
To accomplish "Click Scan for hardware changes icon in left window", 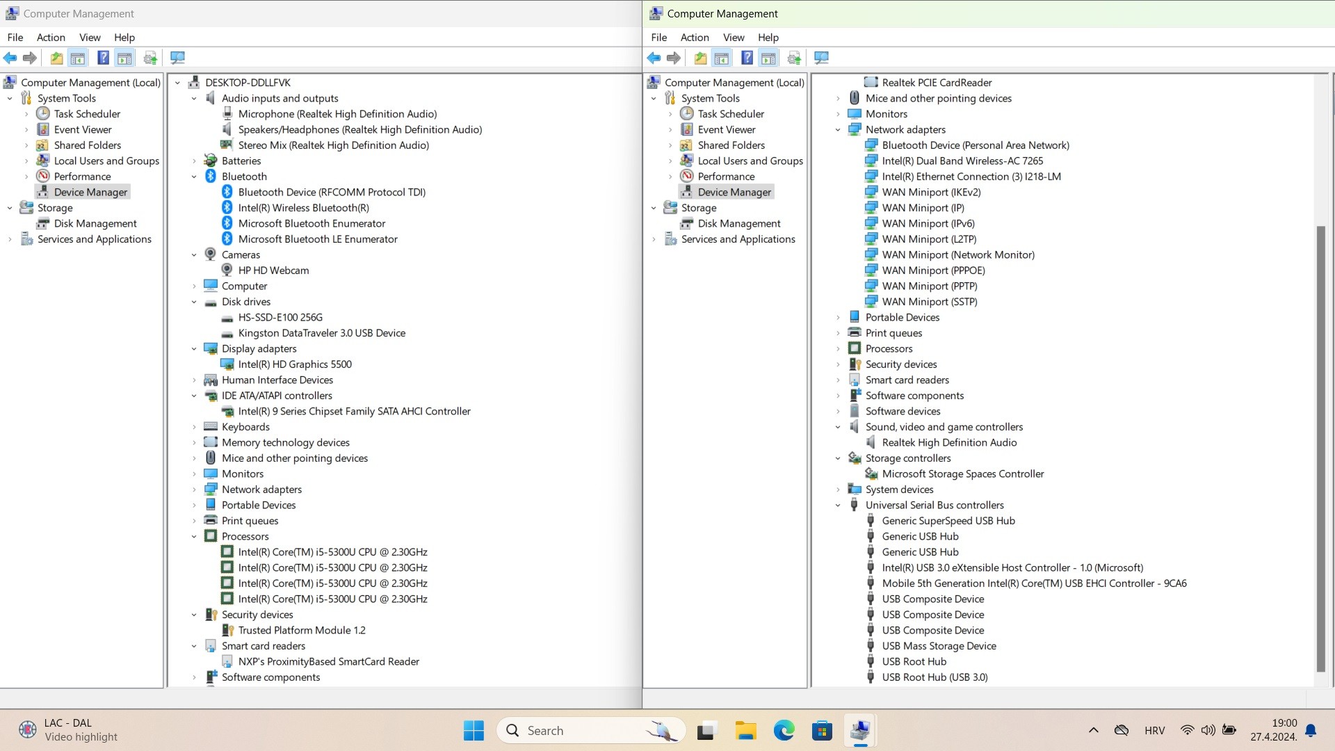I will [177, 58].
